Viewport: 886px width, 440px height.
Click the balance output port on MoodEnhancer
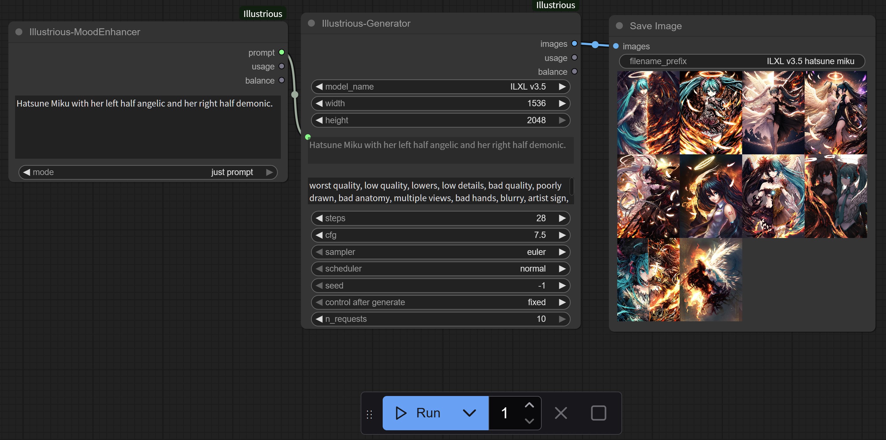tap(282, 80)
